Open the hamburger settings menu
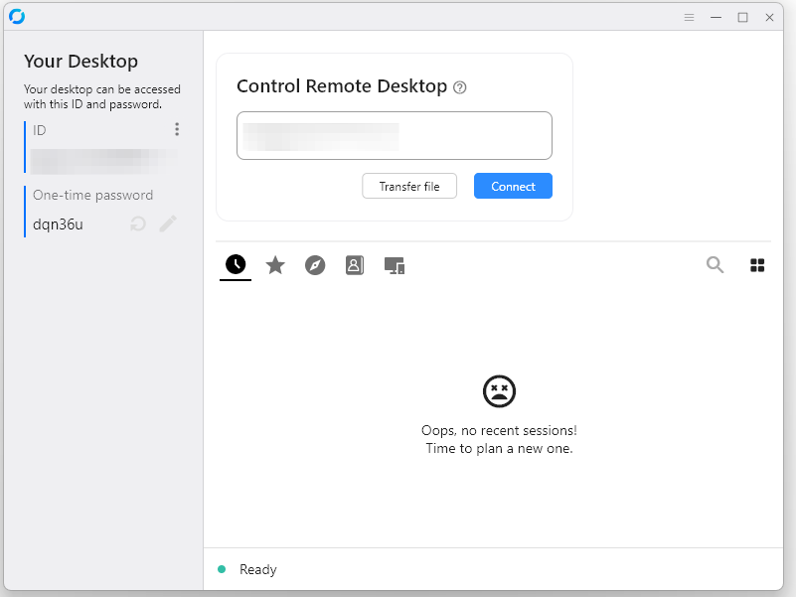This screenshot has height=597, width=796. [x=689, y=17]
